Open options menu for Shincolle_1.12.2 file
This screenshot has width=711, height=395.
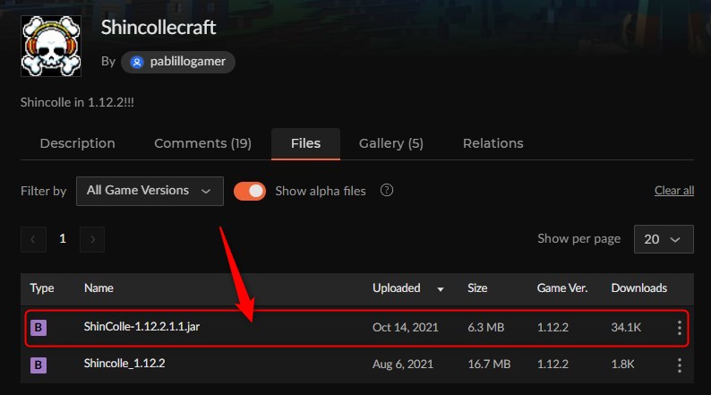(x=680, y=365)
